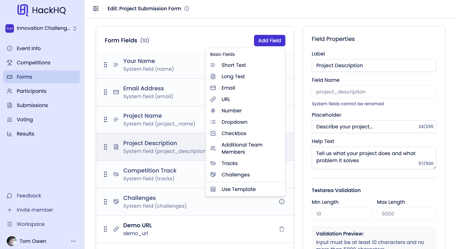Select Dropdown field type from menu
Image resolution: width=456 pixels, height=249 pixels.
234,122
